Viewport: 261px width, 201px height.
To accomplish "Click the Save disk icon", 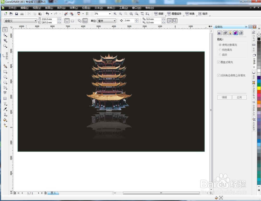I will [x=16, y=14].
